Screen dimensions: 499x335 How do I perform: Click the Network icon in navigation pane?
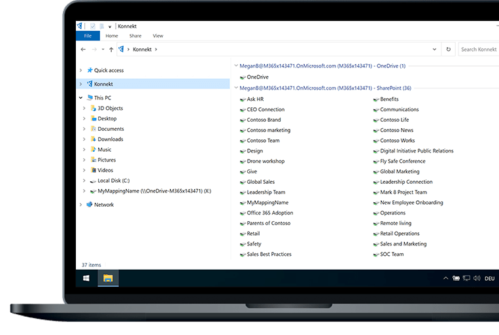coord(90,204)
